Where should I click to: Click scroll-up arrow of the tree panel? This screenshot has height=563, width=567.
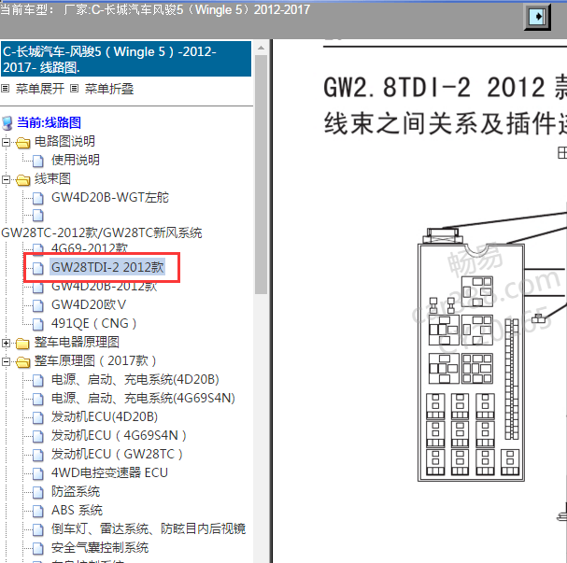pyautogui.click(x=261, y=48)
